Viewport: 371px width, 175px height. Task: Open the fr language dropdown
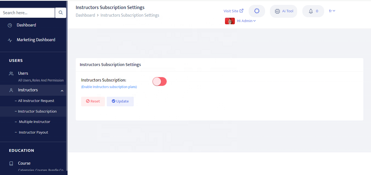(332, 11)
